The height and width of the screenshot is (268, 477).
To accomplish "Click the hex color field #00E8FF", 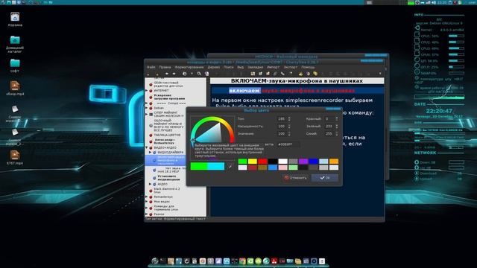I will point(288,144).
